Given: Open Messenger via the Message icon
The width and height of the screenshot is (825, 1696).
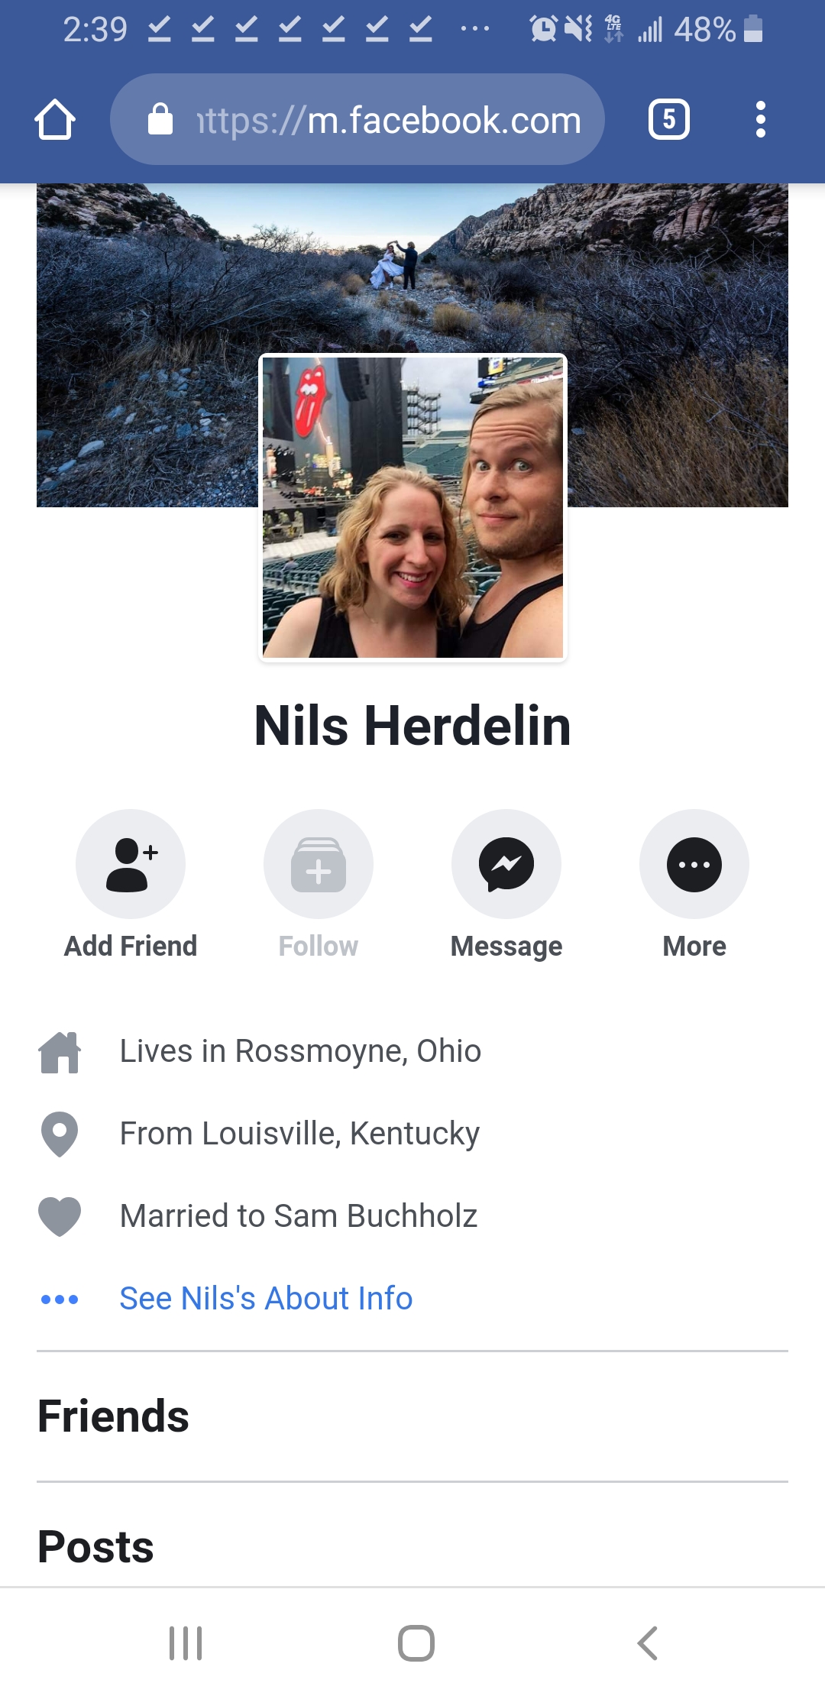Looking at the screenshot, I should coord(506,864).
